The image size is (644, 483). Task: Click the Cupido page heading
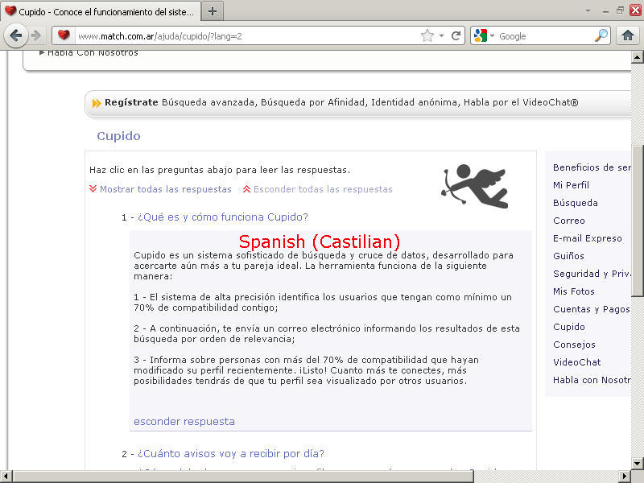(118, 136)
